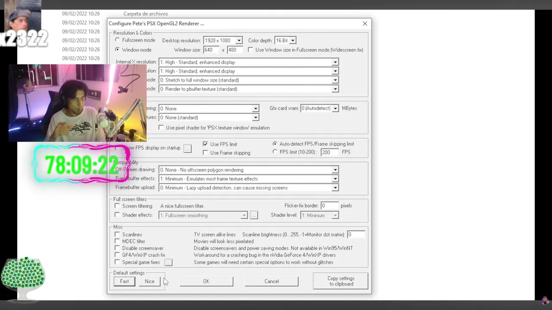Click shader effects browse button
This screenshot has width=552, height=310.
pyautogui.click(x=254, y=215)
